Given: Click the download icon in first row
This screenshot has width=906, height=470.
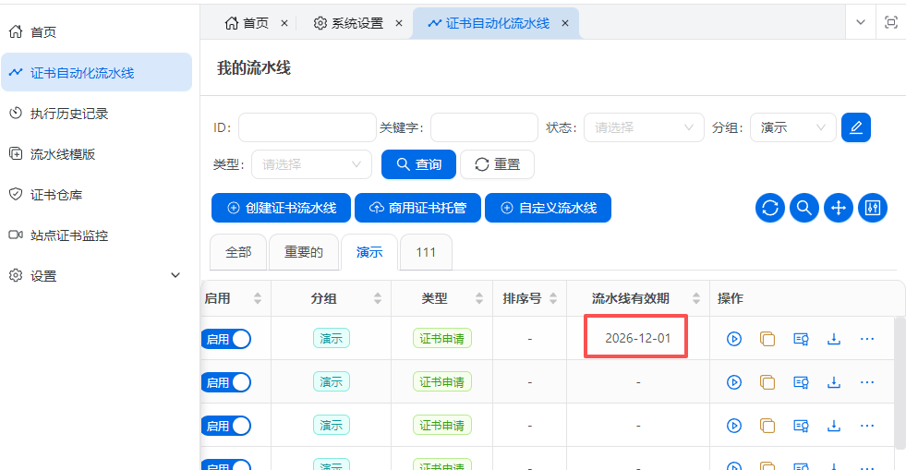Looking at the screenshot, I should tap(834, 339).
